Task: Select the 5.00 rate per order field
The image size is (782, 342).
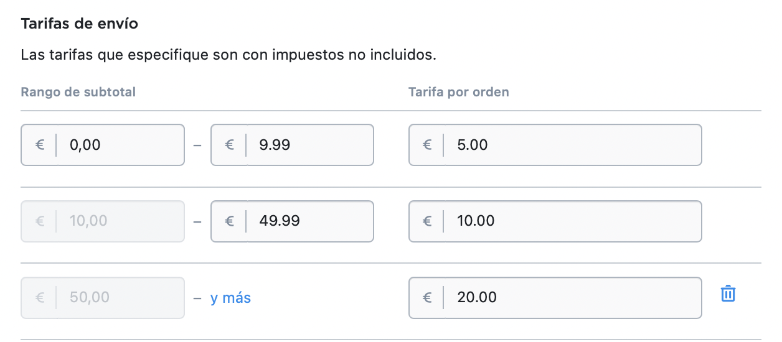Action: (555, 145)
